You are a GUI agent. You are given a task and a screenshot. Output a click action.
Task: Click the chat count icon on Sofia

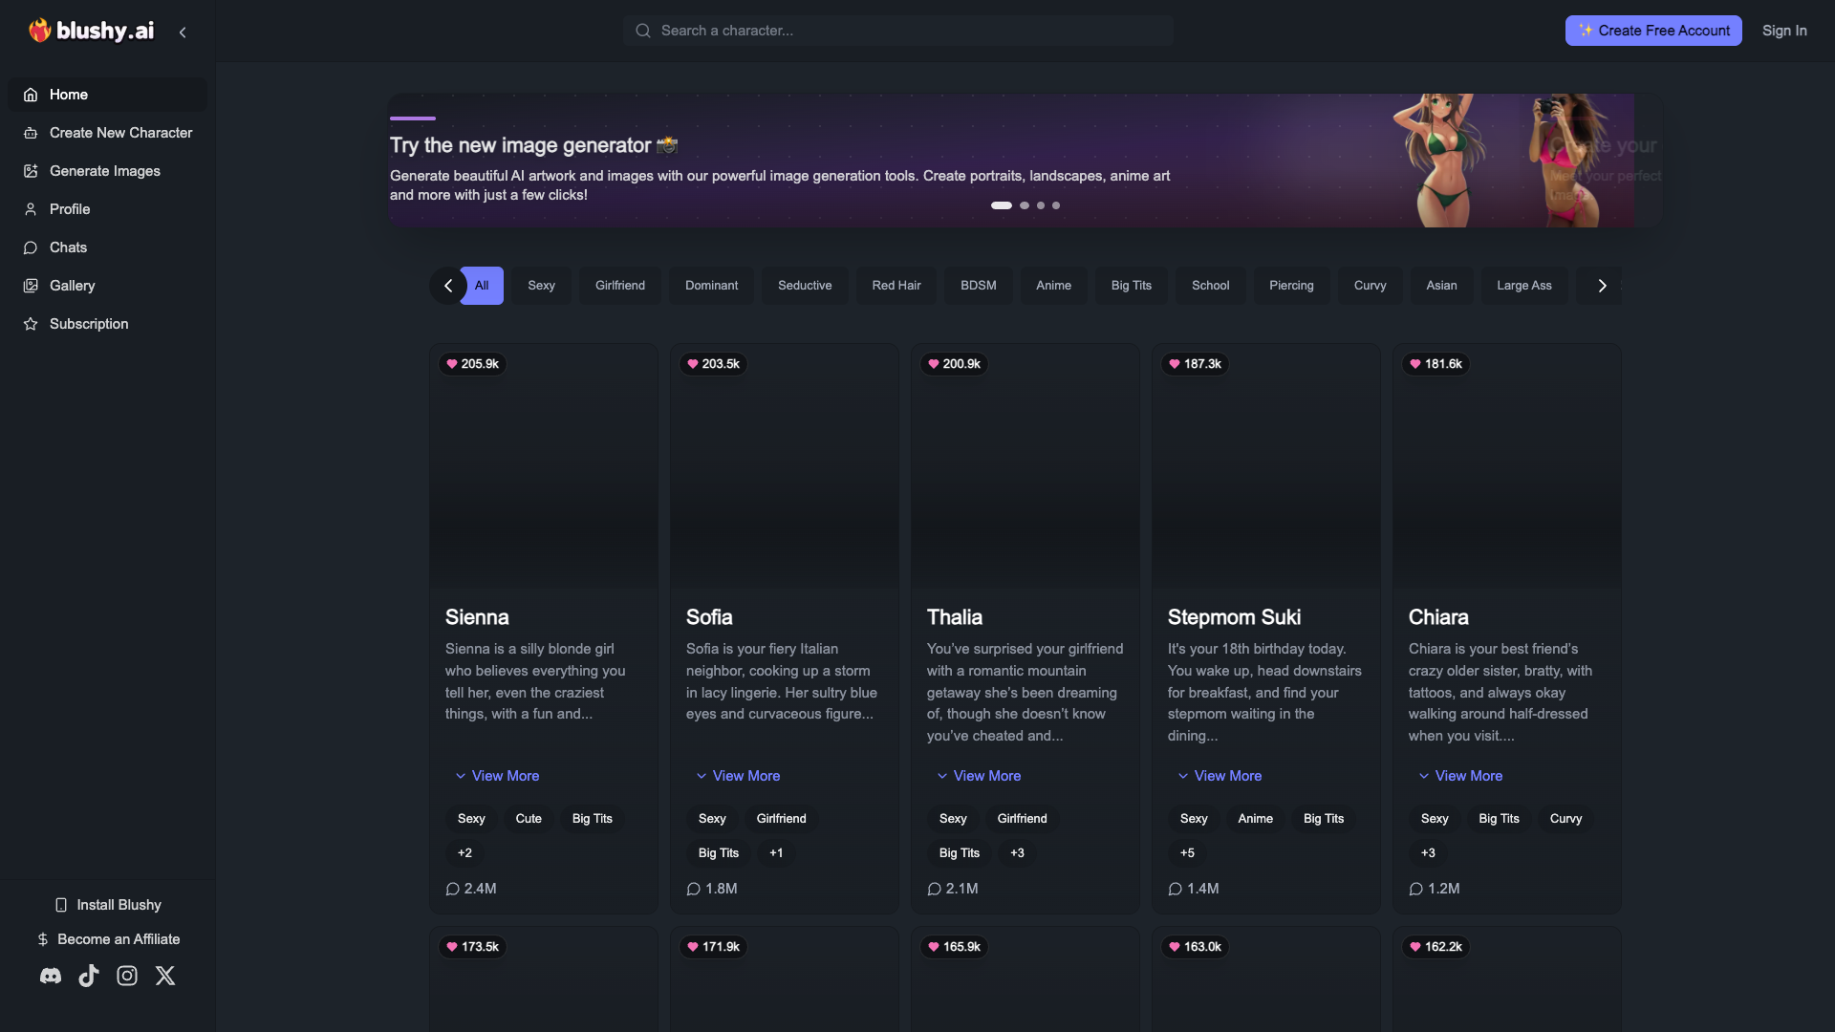tap(694, 889)
